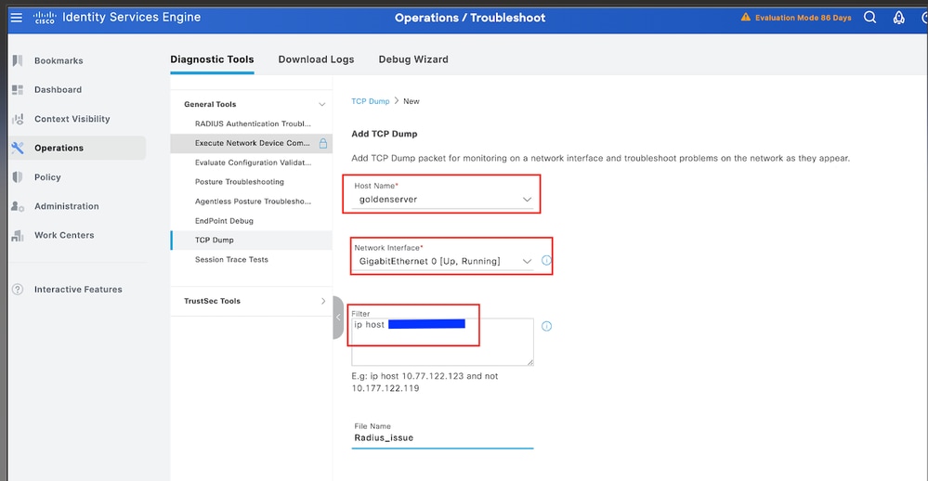928x481 pixels.
Task: Open the Network Interface dropdown
Action: [x=443, y=261]
